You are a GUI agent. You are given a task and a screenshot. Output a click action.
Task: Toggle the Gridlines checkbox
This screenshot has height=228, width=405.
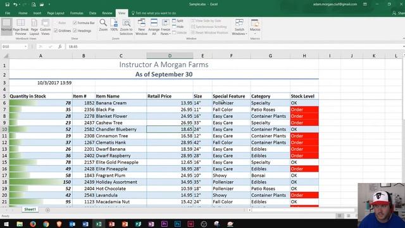pos(56,30)
